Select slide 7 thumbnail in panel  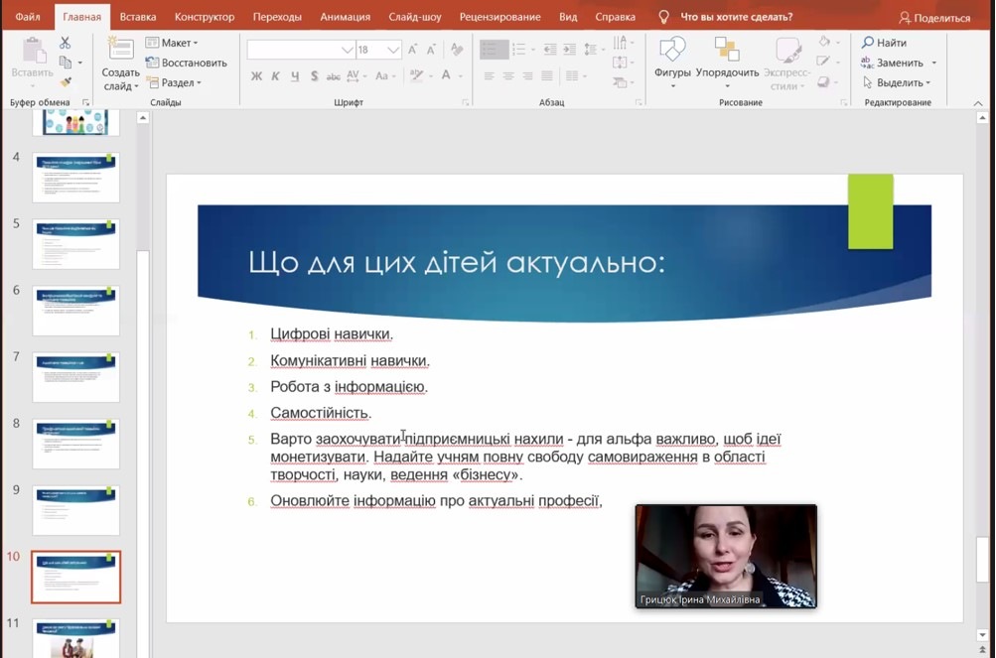click(76, 375)
